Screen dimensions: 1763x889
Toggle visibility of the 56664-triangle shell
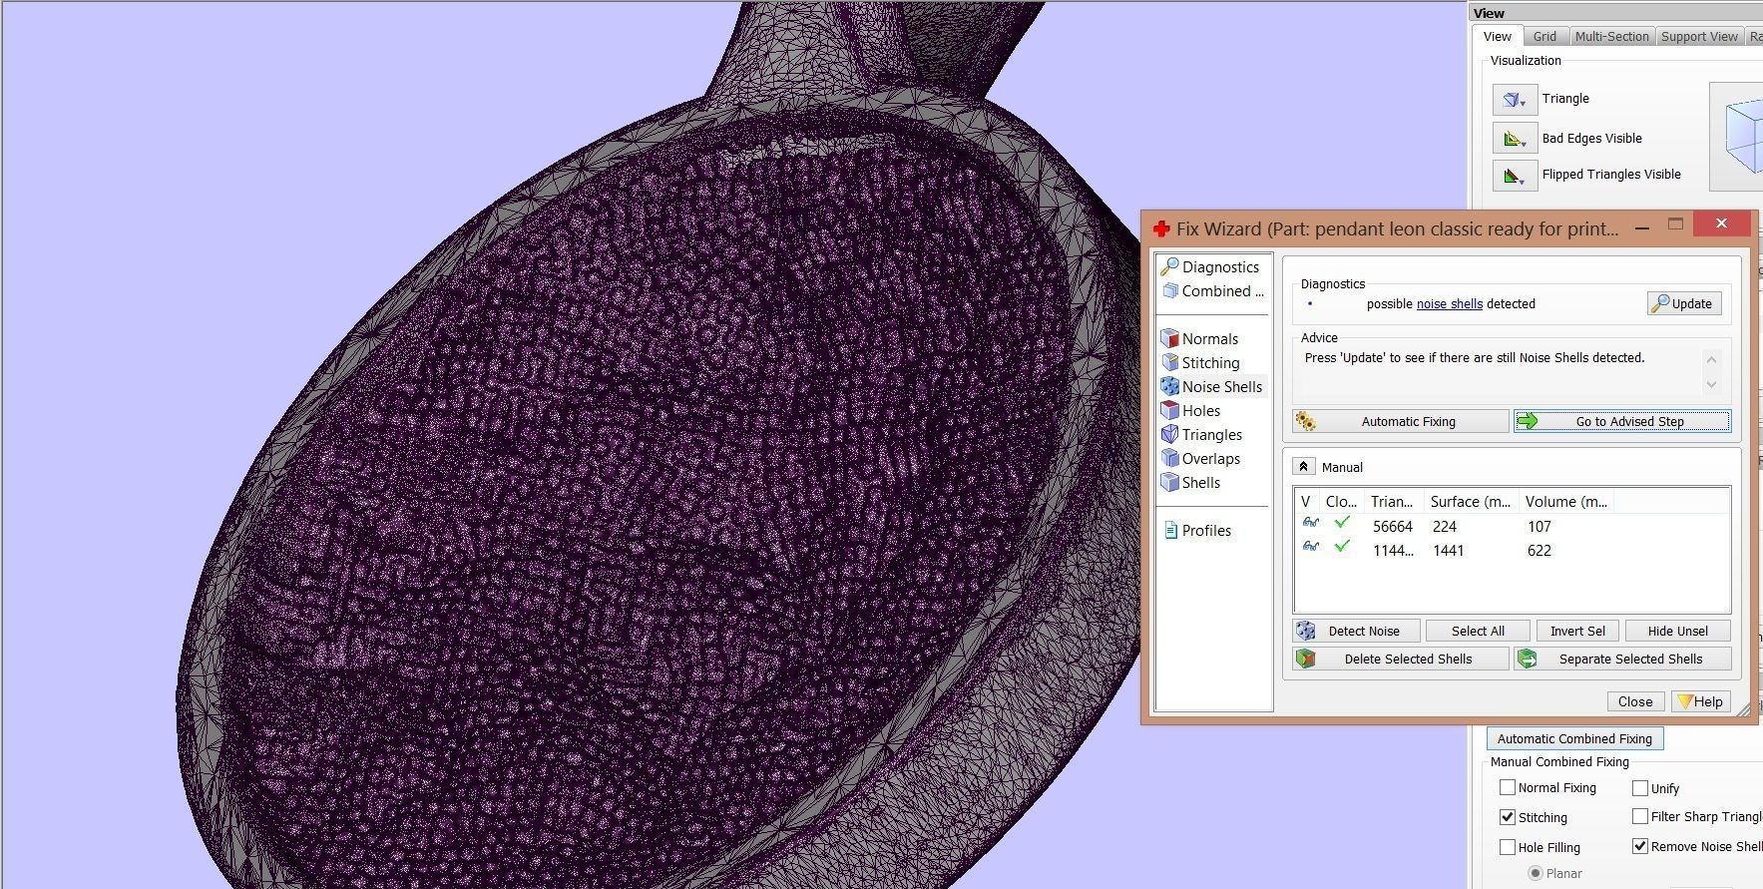click(x=1310, y=523)
